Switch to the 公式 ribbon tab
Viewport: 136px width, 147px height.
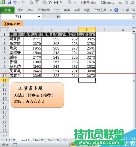point(57,10)
